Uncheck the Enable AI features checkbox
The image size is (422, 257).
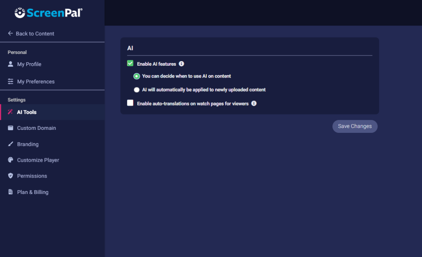[130, 63]
